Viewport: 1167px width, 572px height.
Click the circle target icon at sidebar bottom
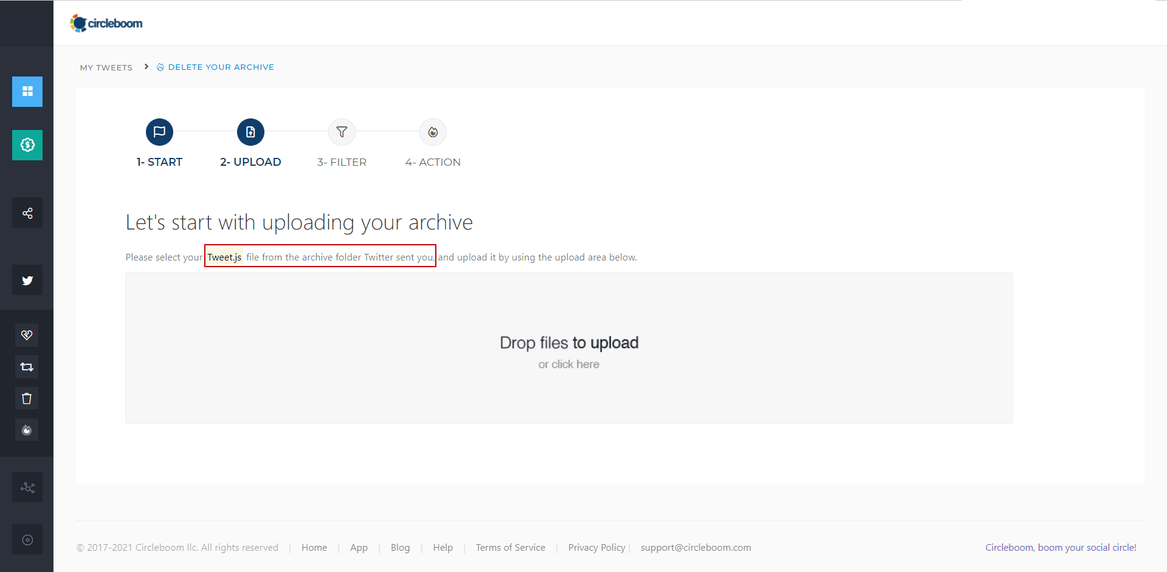(27, 540)
